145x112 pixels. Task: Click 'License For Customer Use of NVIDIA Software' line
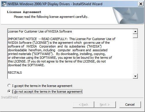pos(40,31)
